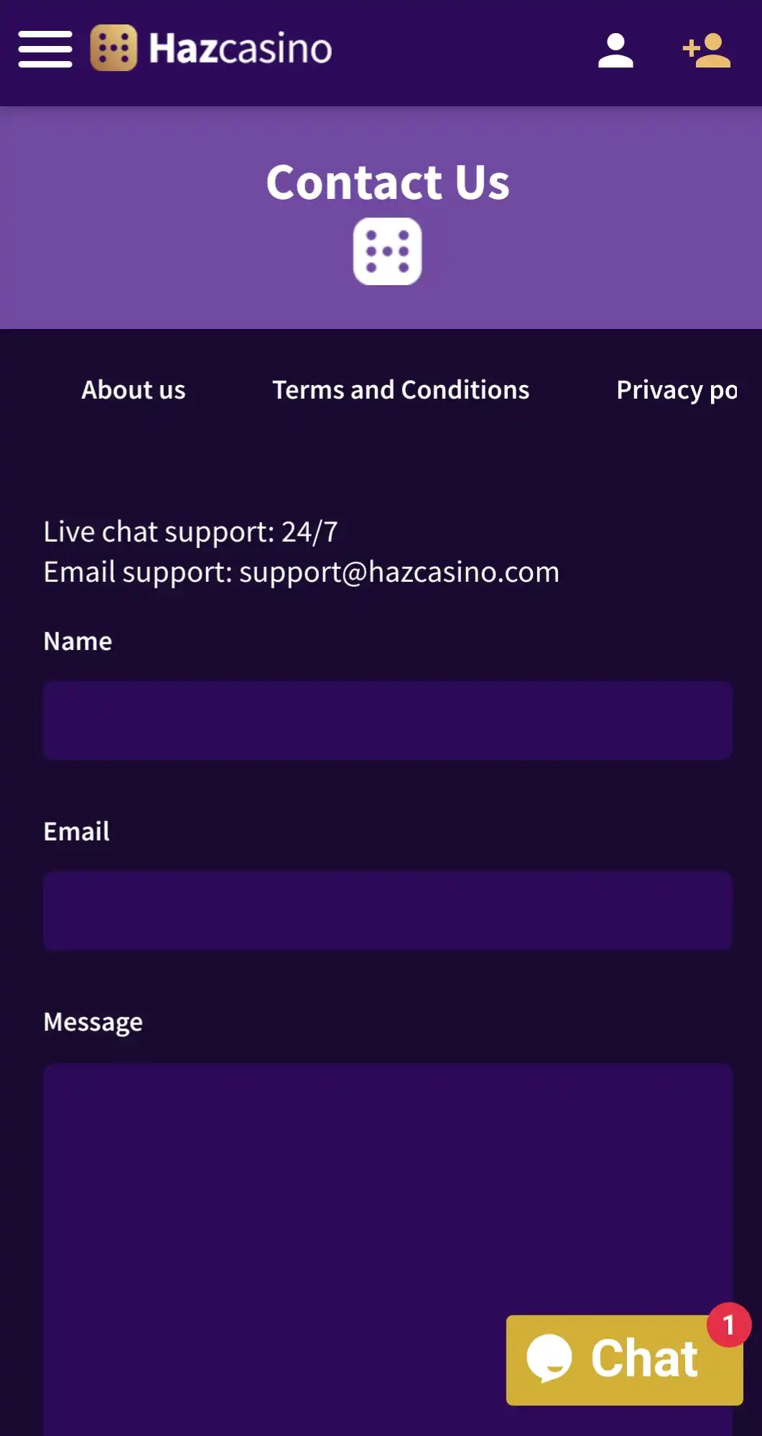The height and width of the screenshot is (1436, 762).
Task: Click into the Email input field
Action: point(388,911)
